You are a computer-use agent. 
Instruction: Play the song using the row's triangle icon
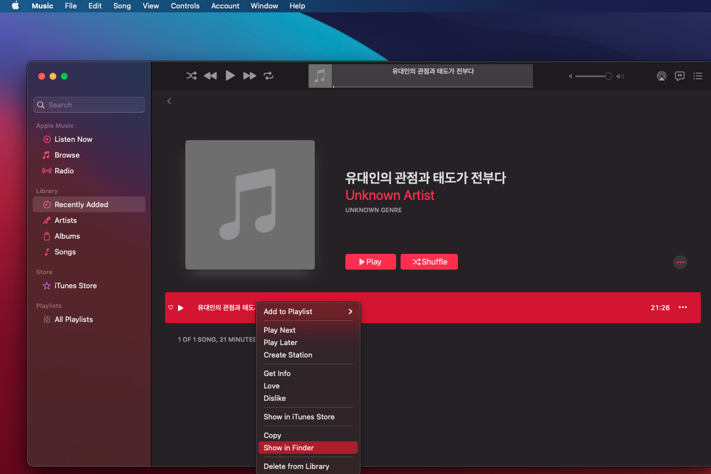tap(181, 307)
